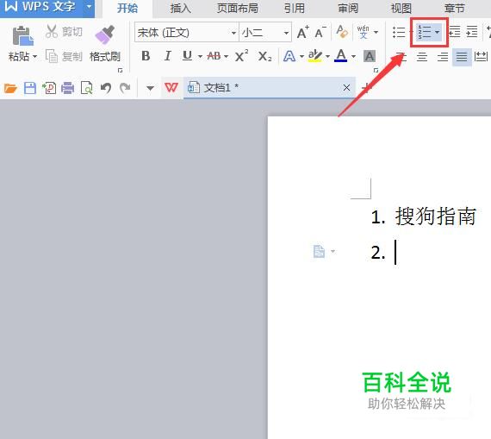The image size is (491, 439).
Task: Toggle Bold formatting
Action: [x=146, y=56]
